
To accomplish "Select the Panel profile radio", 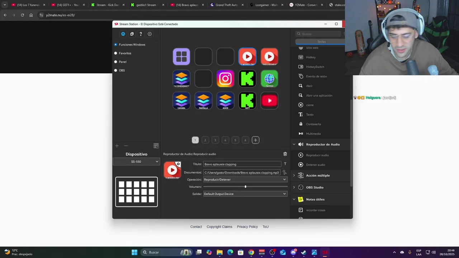I will (x=115, y=62).
